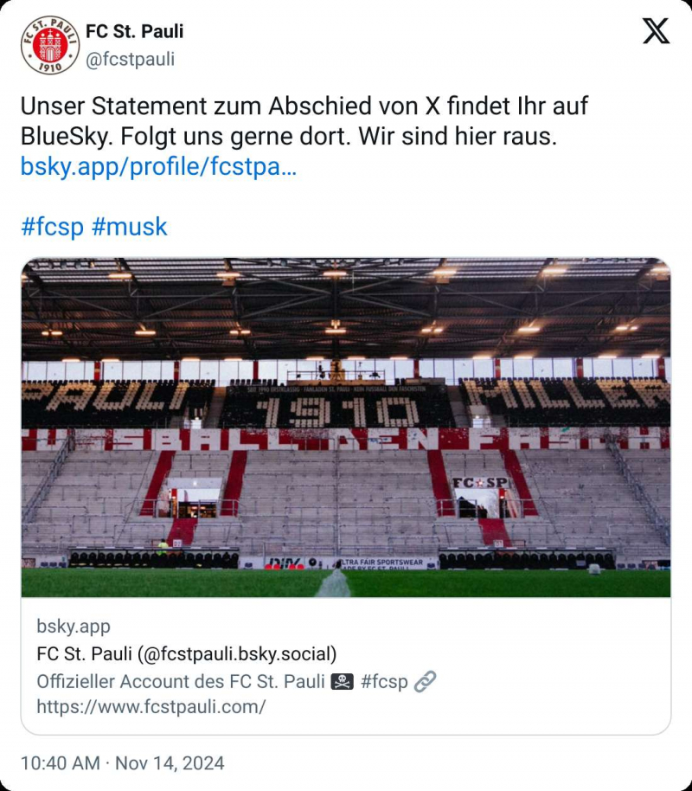692x791 pixels.
Task: Click the FC SP sign in stadium photo
Action: (x=479, y=483)
